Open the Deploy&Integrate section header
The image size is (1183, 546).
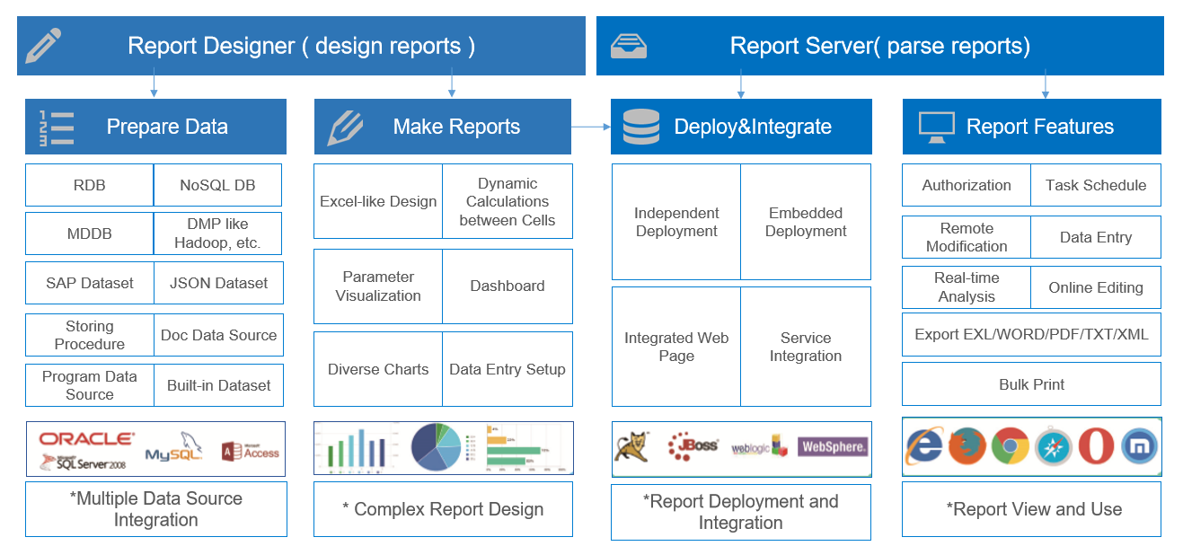pyautogui.click(x=741, y=127)
